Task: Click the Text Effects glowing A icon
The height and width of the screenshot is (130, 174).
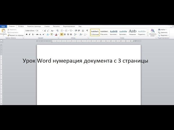Action: [48, 34]
